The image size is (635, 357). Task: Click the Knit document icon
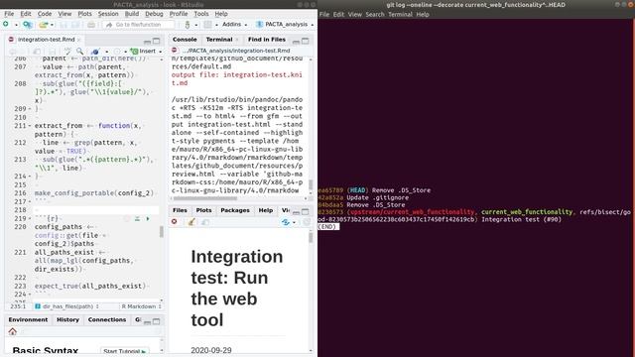tap(95, 52)
